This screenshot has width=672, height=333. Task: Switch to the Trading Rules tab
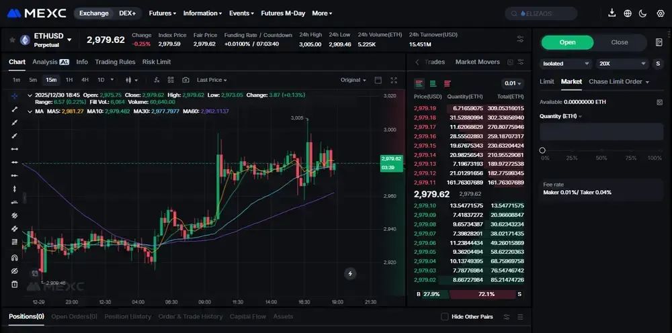click(x=115, y=62)
